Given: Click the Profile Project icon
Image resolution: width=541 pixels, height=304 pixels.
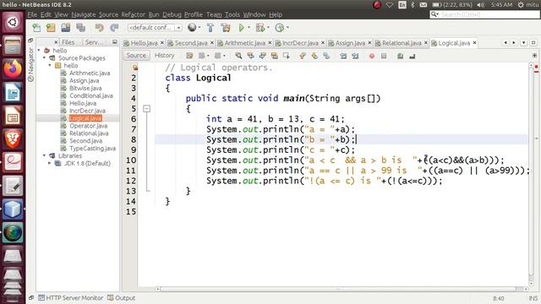Looking at the screenshot, I should pos(280,28).
